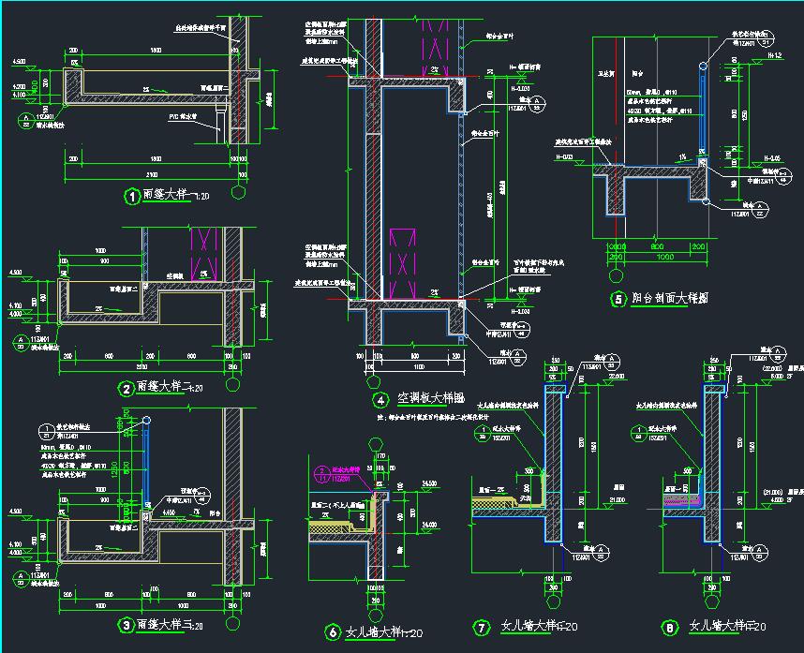Select the 1100 dimension under detail 4
Image resolution: width=804 pixels, height=653 pixels.
point(419,367)
